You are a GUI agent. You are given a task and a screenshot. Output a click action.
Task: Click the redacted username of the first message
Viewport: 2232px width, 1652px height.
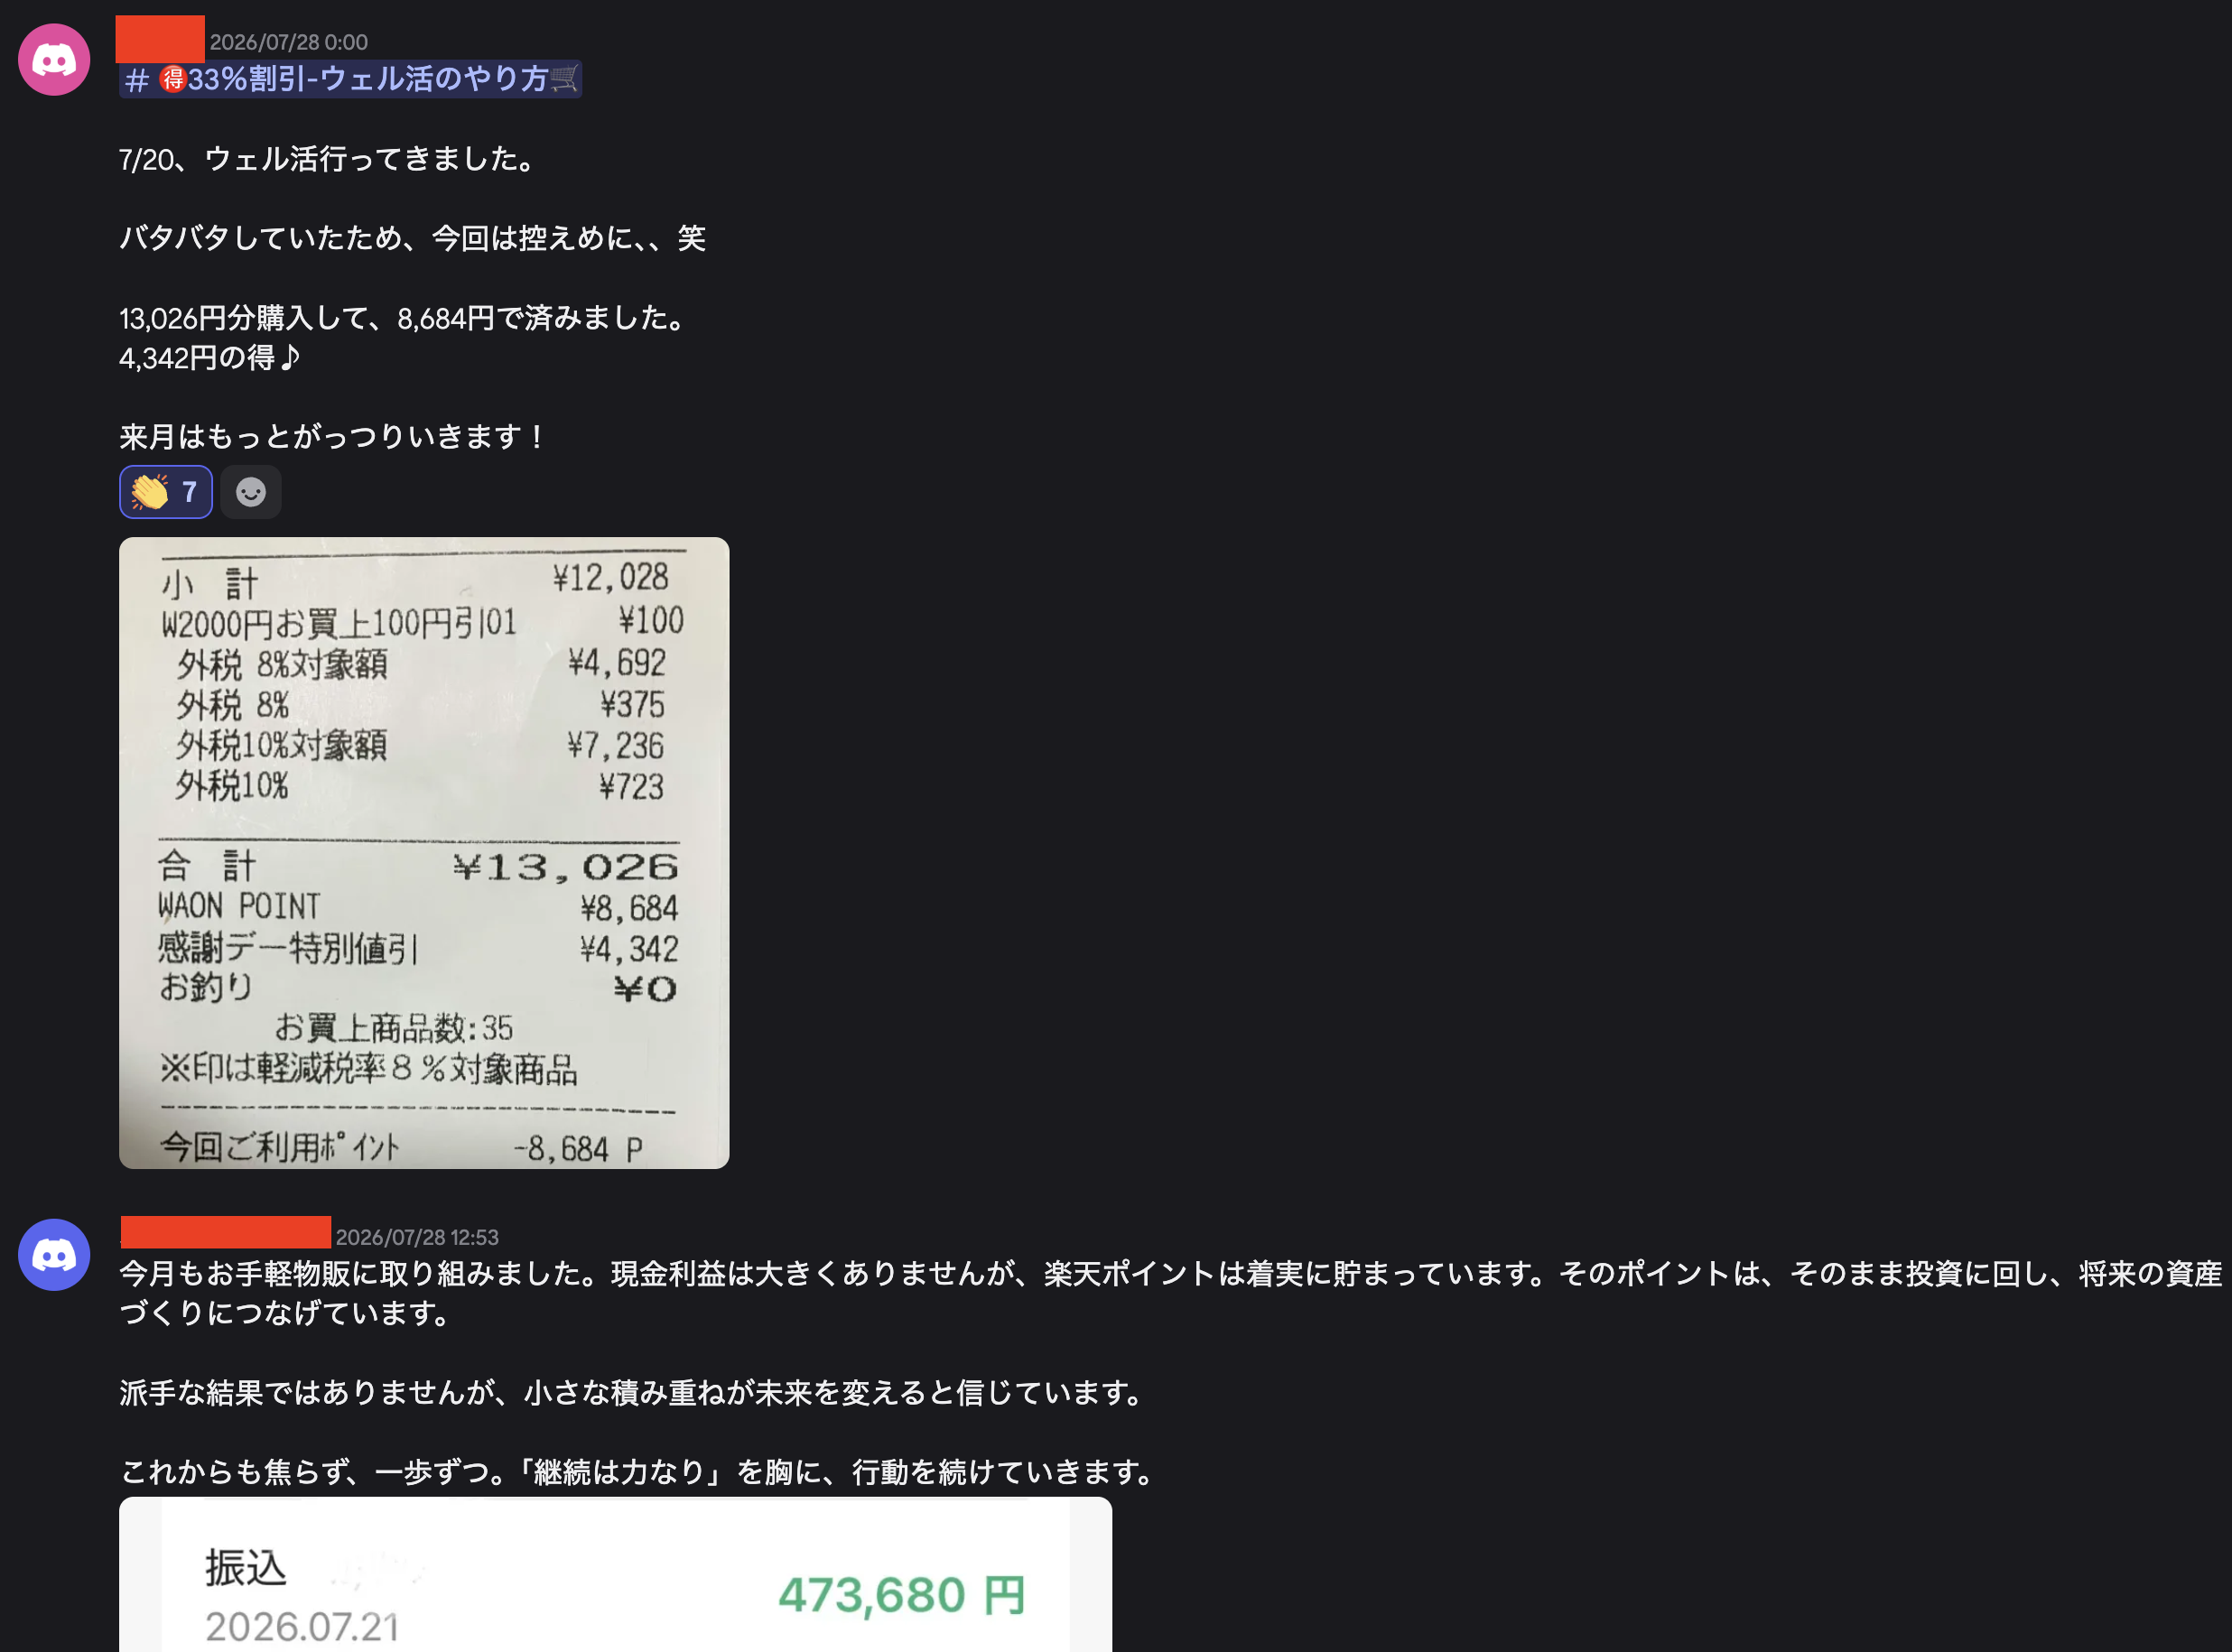click(160, 39)
